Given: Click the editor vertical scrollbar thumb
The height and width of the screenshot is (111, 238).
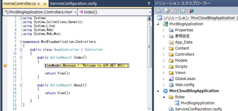Looking at the screenshot, I should [x=149, y=47].
